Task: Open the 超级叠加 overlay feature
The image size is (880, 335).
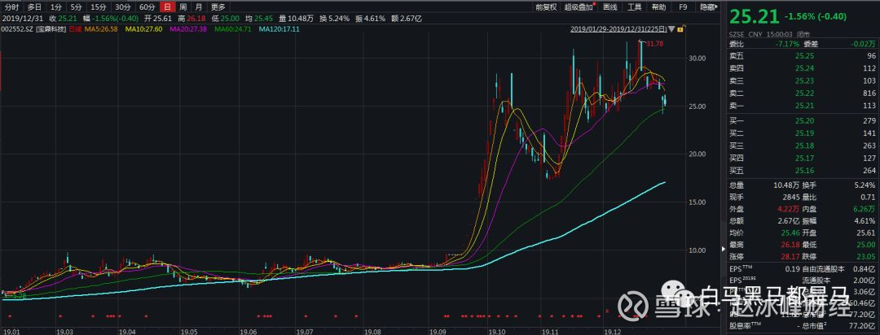Action: (x=578, y=7)
